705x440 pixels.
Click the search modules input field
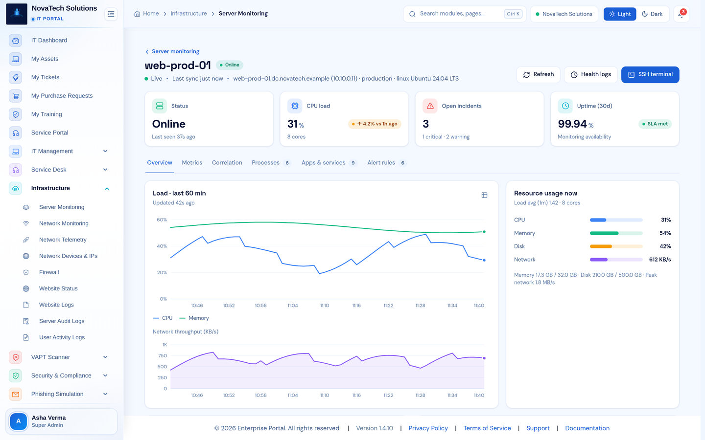465,14
